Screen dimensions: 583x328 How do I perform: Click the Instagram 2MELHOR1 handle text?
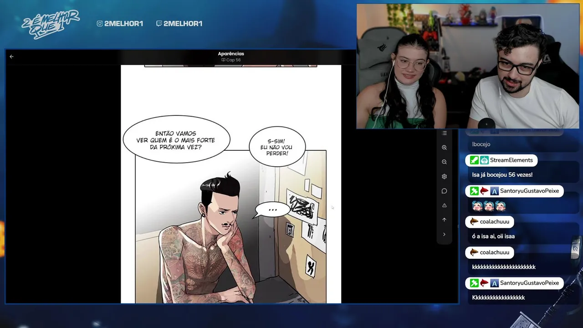pos(123,23)
